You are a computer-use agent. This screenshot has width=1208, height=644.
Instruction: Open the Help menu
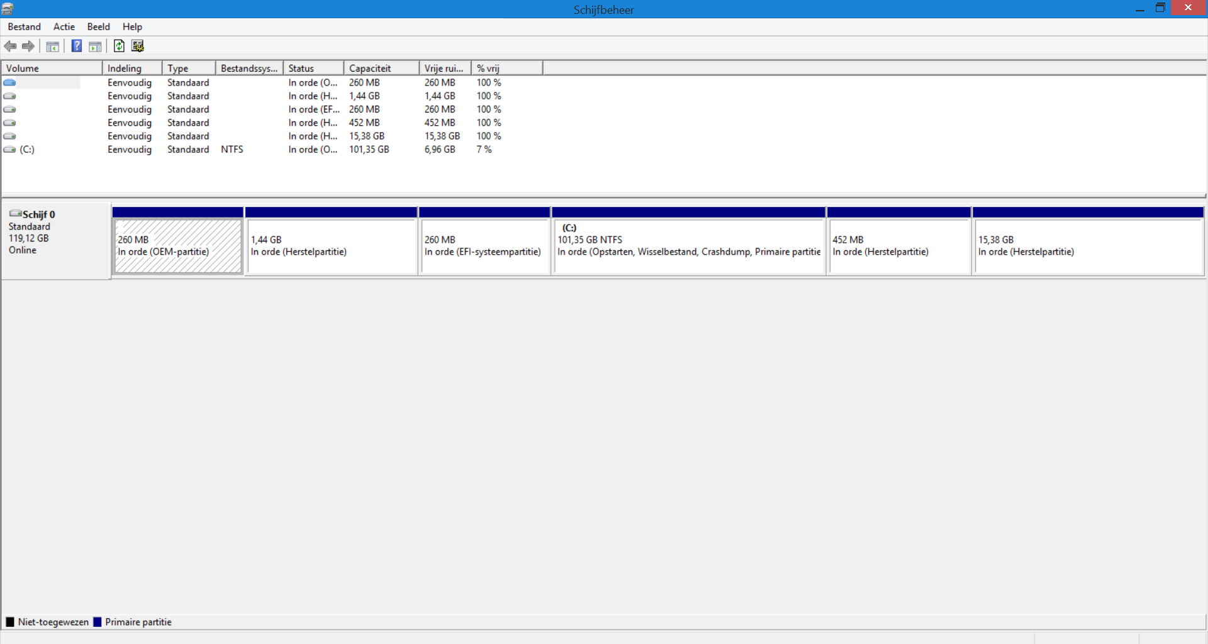click(132, 26)
